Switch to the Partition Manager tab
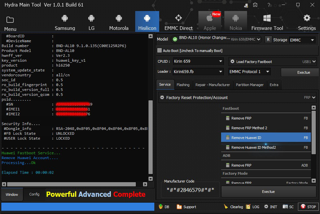This screenshot has height=214, width=320. (250, 85)
